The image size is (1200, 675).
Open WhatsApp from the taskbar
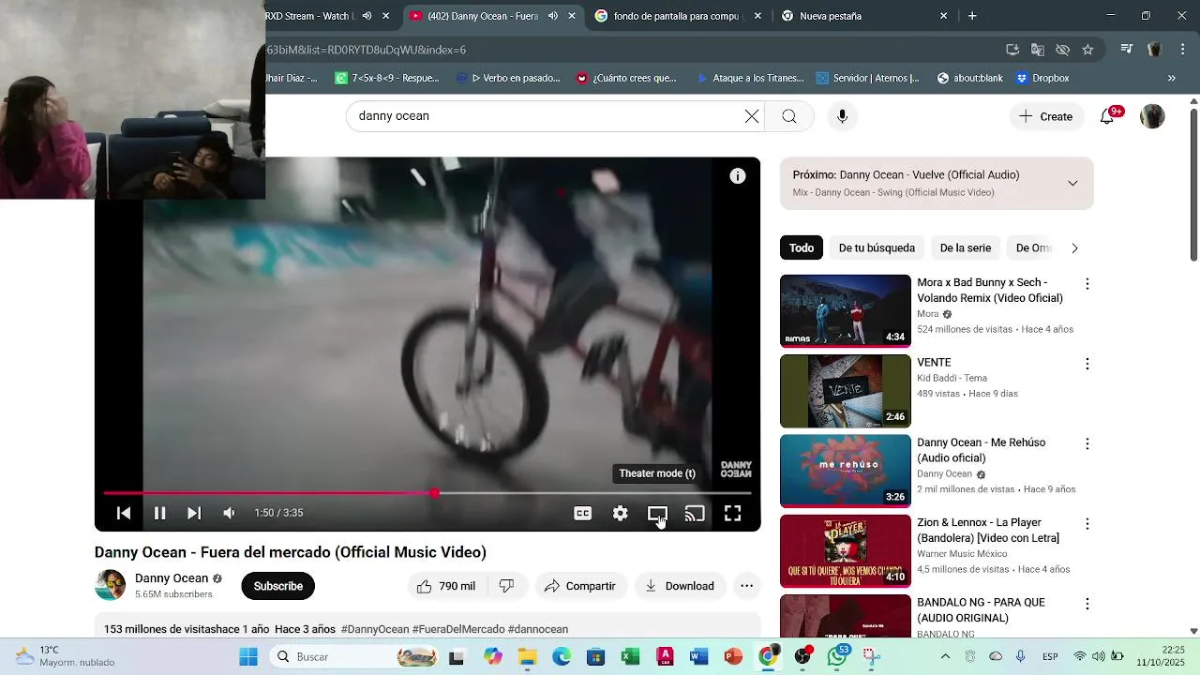(x=837, y=657)
